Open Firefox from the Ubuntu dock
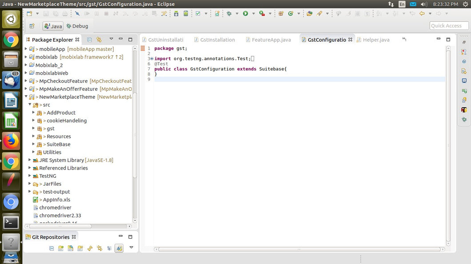Screen dimensions: 471x264 11,141
